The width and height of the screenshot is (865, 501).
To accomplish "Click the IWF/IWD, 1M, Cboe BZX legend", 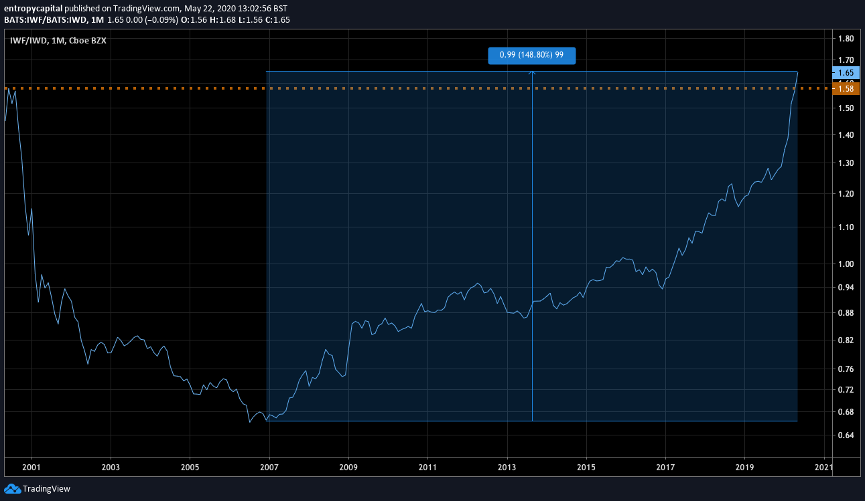I will click(58, 40).
